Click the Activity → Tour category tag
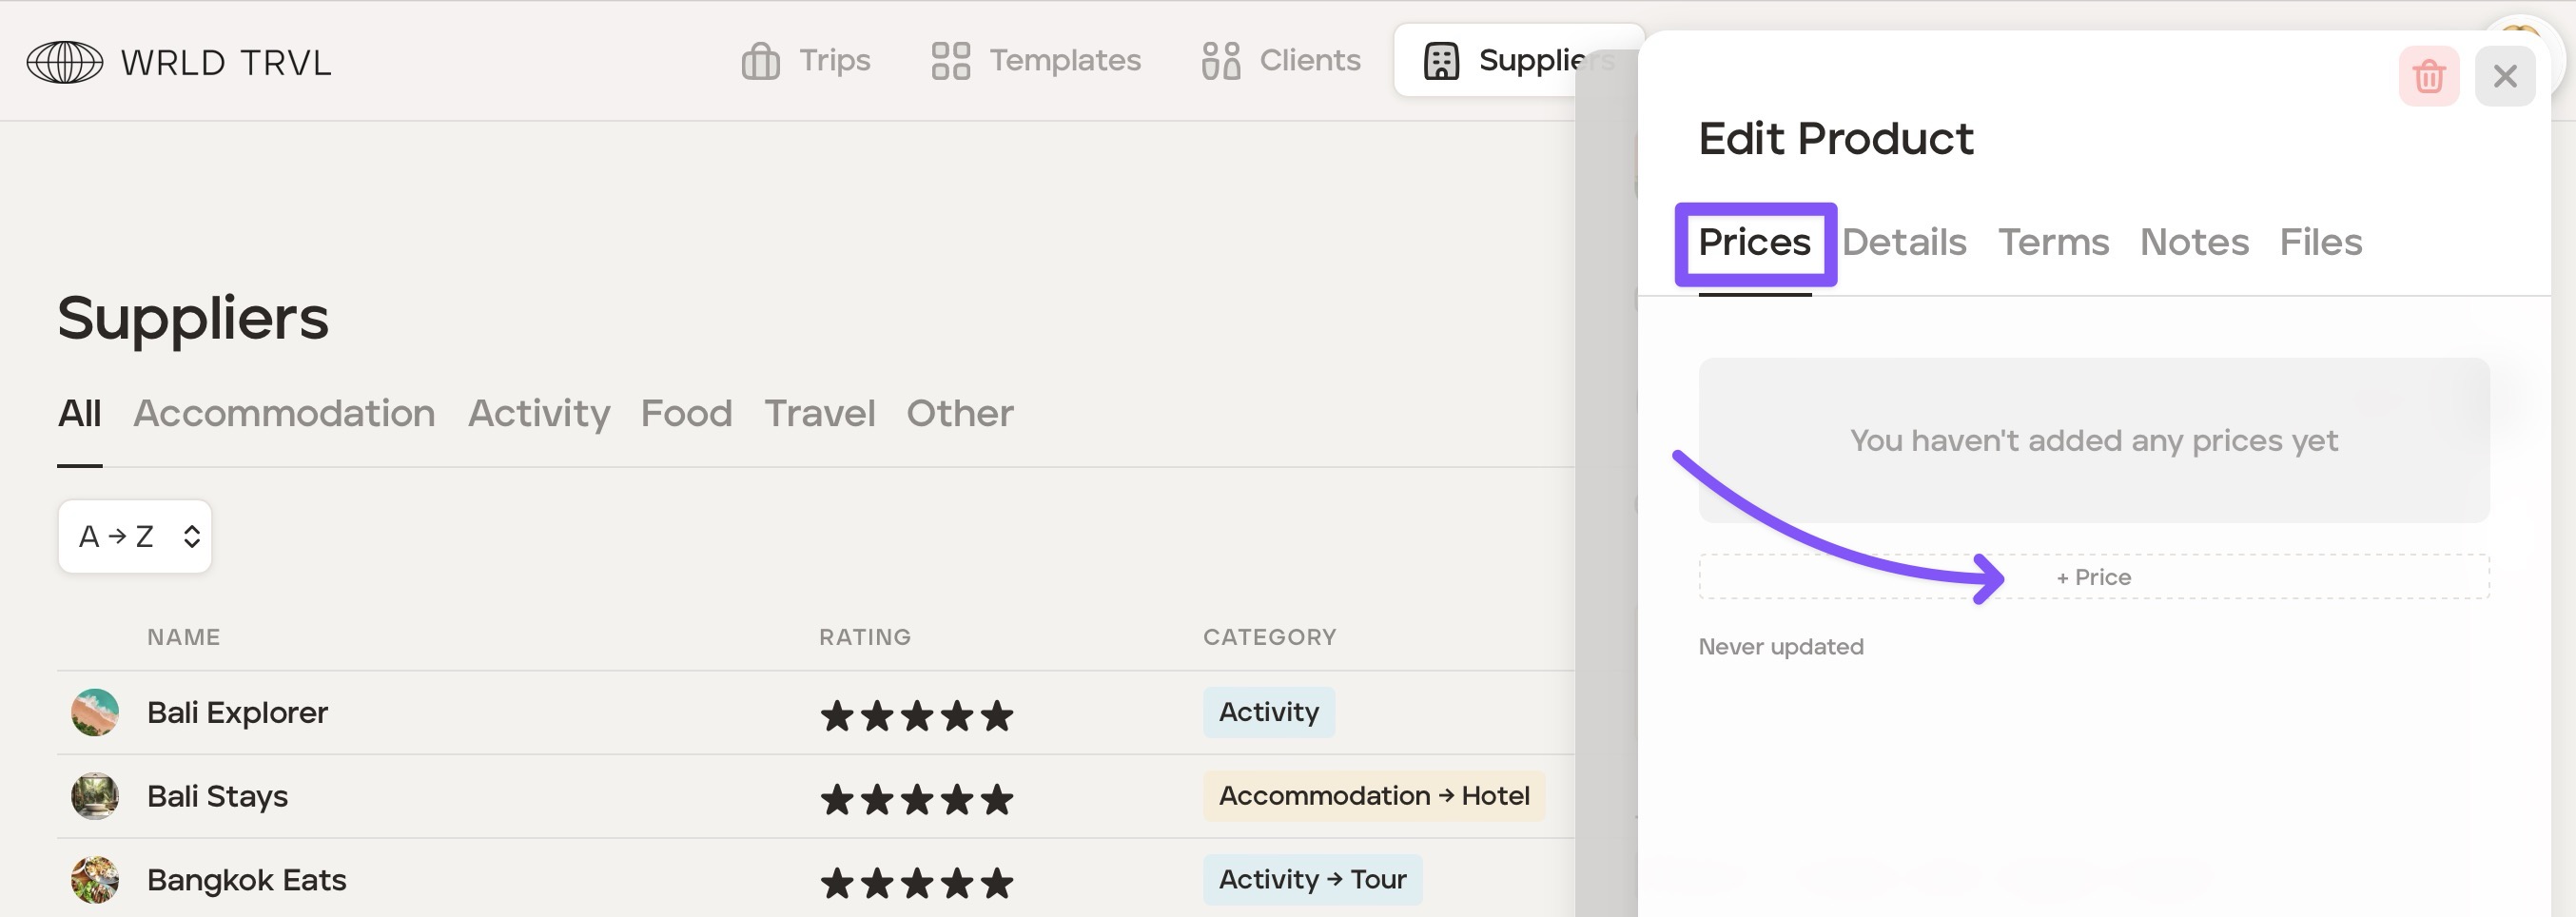Viewport: 2576px width, 917px height. (x=1311, y=880)
